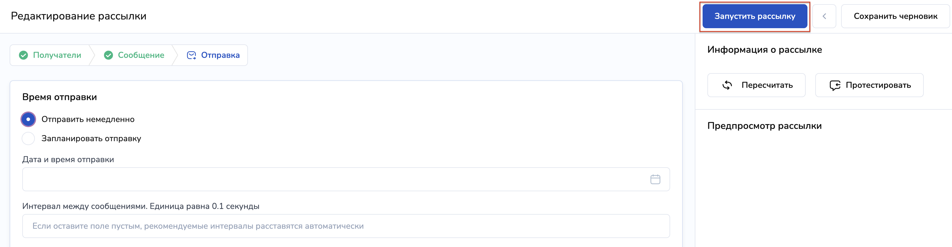Click the chat bubble icon beside Протестировать
The height and width of the screenshot is (247, 952).
point(835,85)
